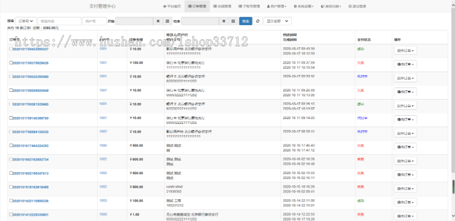The image size is (455, 221).
Task: Open 操作订单 dropdown for order 2020101422110855326
Action: [x=405, y=202]
